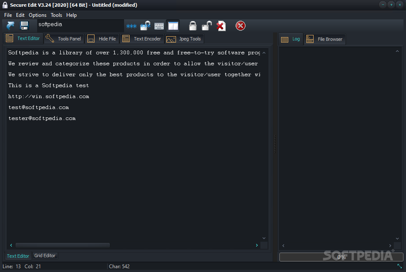Image resolution: width=406 pixels, height=272 pixels.
Task: Switch to the Log tab
Action: 290,39
